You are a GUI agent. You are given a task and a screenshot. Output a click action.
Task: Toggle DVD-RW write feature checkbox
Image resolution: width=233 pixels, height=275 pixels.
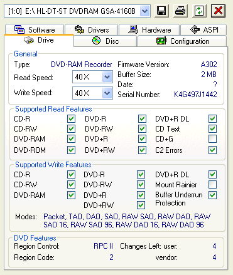141,184
